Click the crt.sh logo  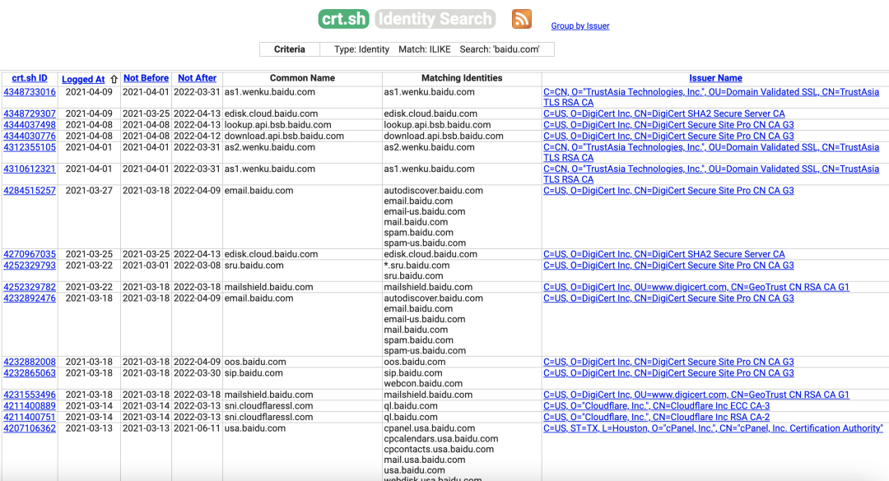(x=343, y=19)
